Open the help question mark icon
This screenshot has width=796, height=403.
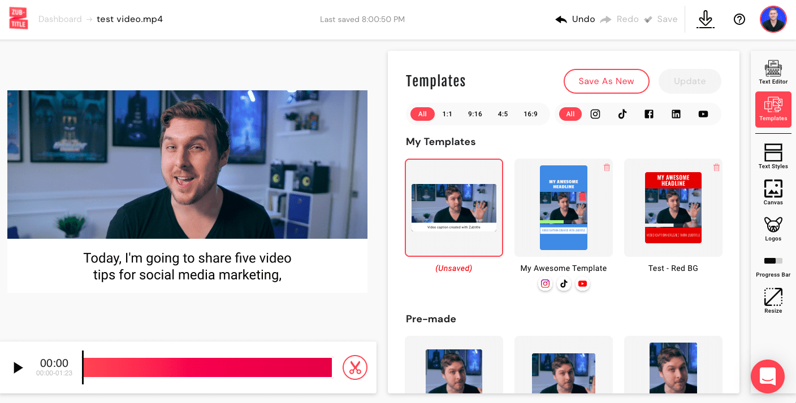click(739, 19)
